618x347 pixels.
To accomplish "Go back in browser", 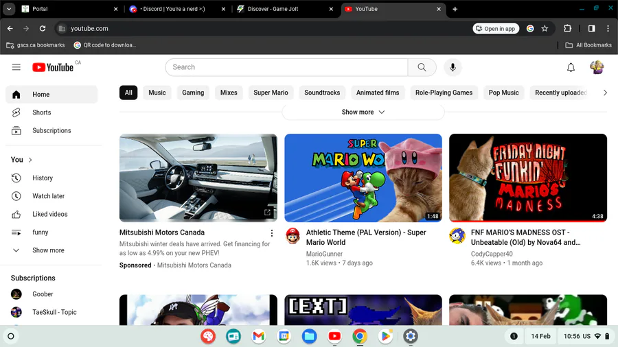I will 10,28.
